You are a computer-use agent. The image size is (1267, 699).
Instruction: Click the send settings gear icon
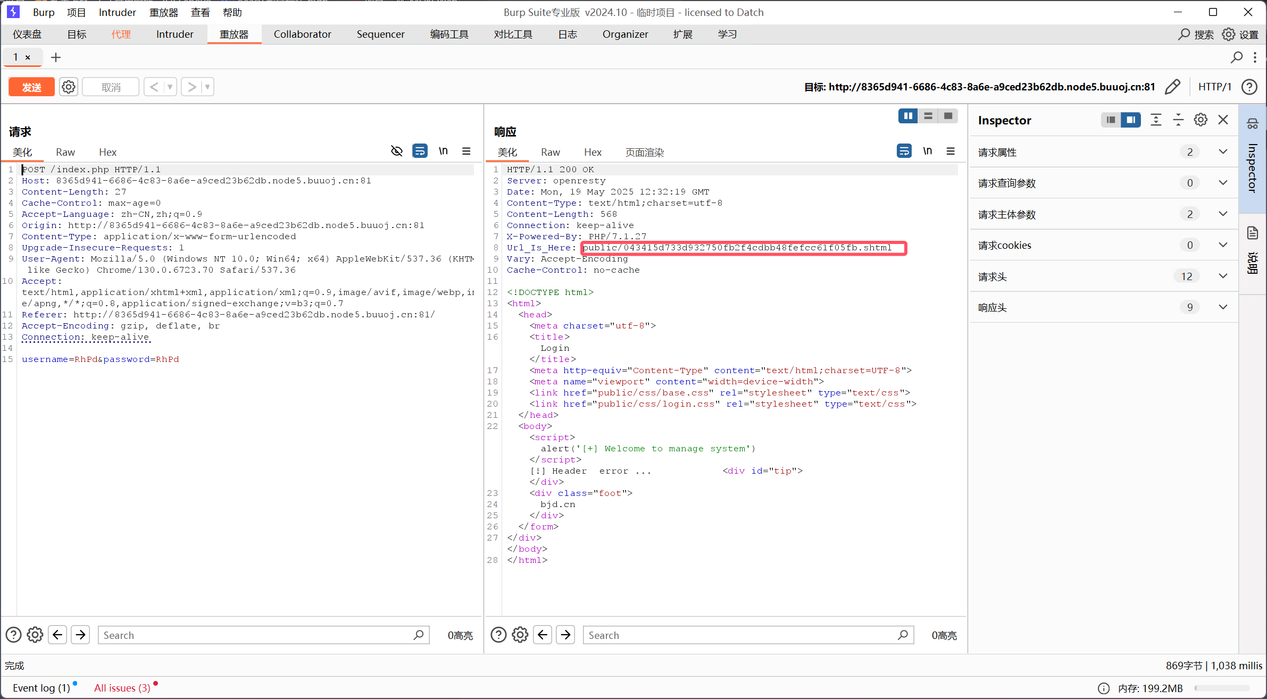coord(69,87)
